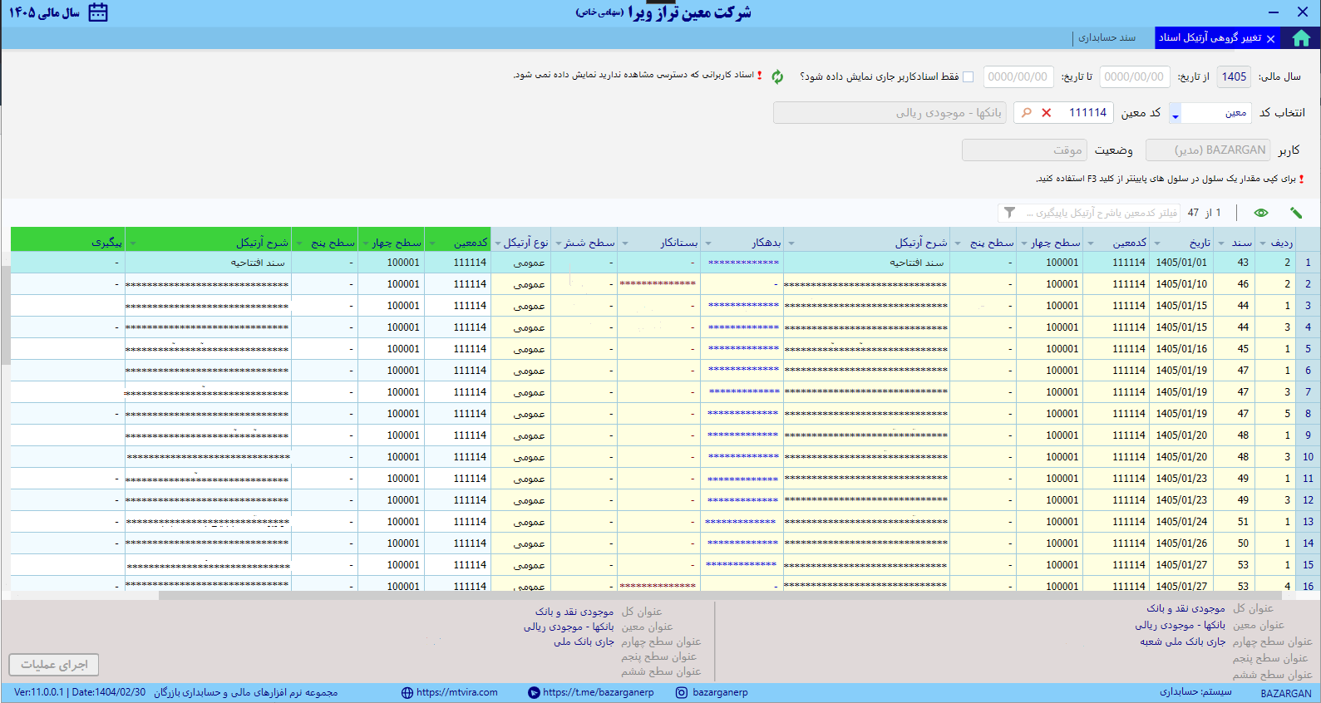This screenshot has width=1321, height=703.
Task: Click the green pencil edit icon
Action: (1296, 213)
